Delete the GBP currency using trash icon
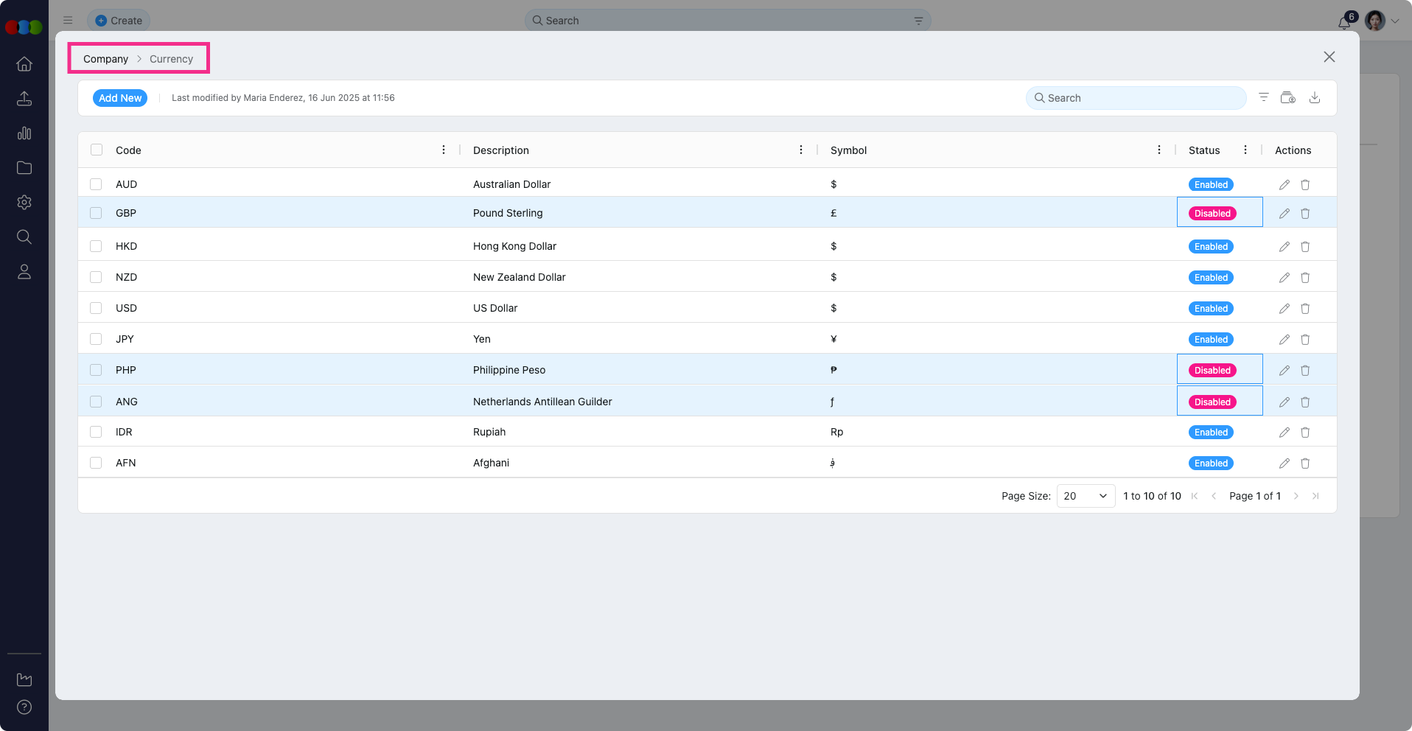 tap(1305, 214)
